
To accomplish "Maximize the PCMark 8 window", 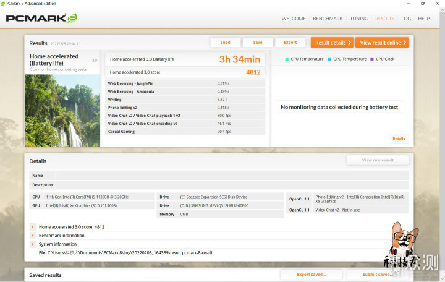I will [x=423, y=4].
